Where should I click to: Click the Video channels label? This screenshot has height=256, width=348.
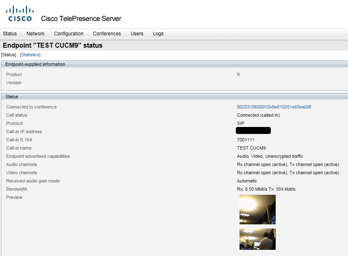(21, 173)
